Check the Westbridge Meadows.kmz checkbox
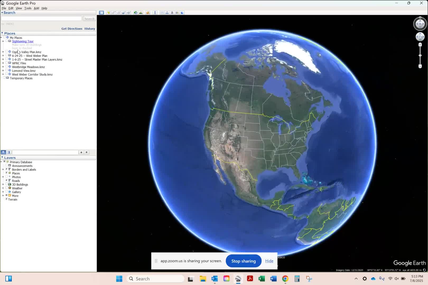Screen dimensions: 428x285 point(7,66)
